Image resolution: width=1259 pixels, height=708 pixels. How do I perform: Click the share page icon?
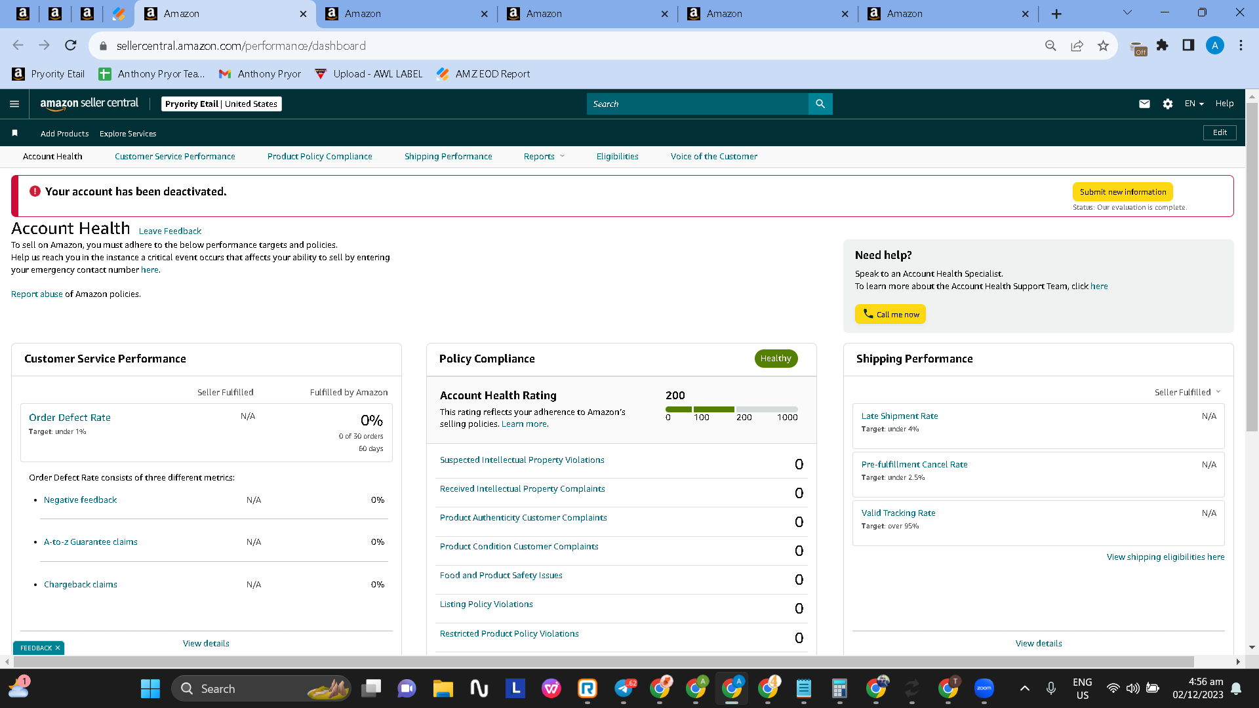1077,45
